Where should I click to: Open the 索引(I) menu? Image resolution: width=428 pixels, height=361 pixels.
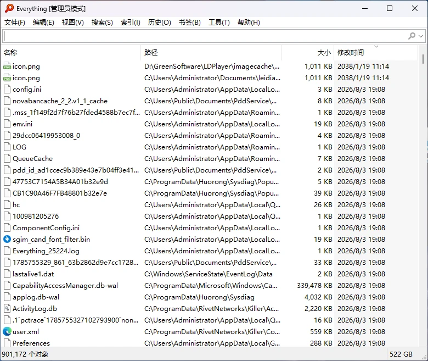point(131,23)
